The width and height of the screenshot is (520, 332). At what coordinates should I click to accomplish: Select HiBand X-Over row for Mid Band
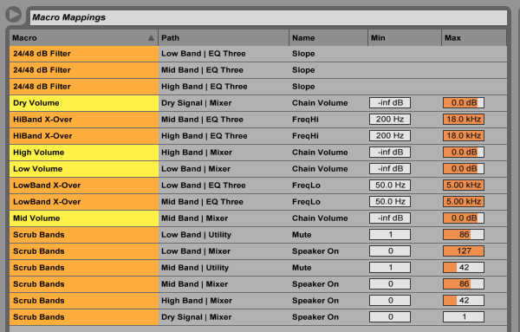coord(258,120)
